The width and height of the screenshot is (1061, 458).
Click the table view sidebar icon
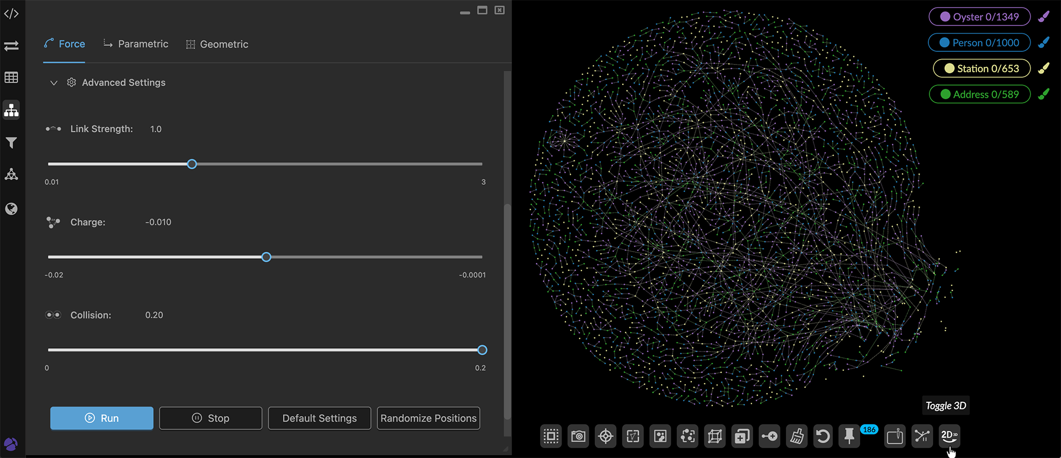tap(11, 78)
